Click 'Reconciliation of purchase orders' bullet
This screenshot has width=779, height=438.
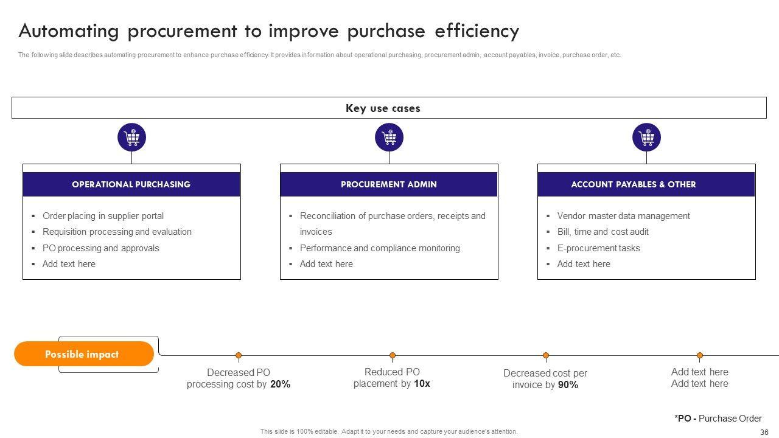pyautogui.click(x=393, y=224)
